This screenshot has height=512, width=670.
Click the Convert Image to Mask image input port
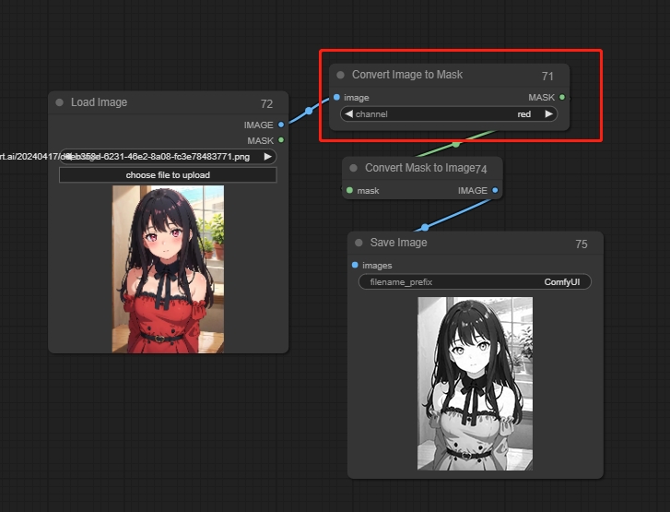point(337,97)
